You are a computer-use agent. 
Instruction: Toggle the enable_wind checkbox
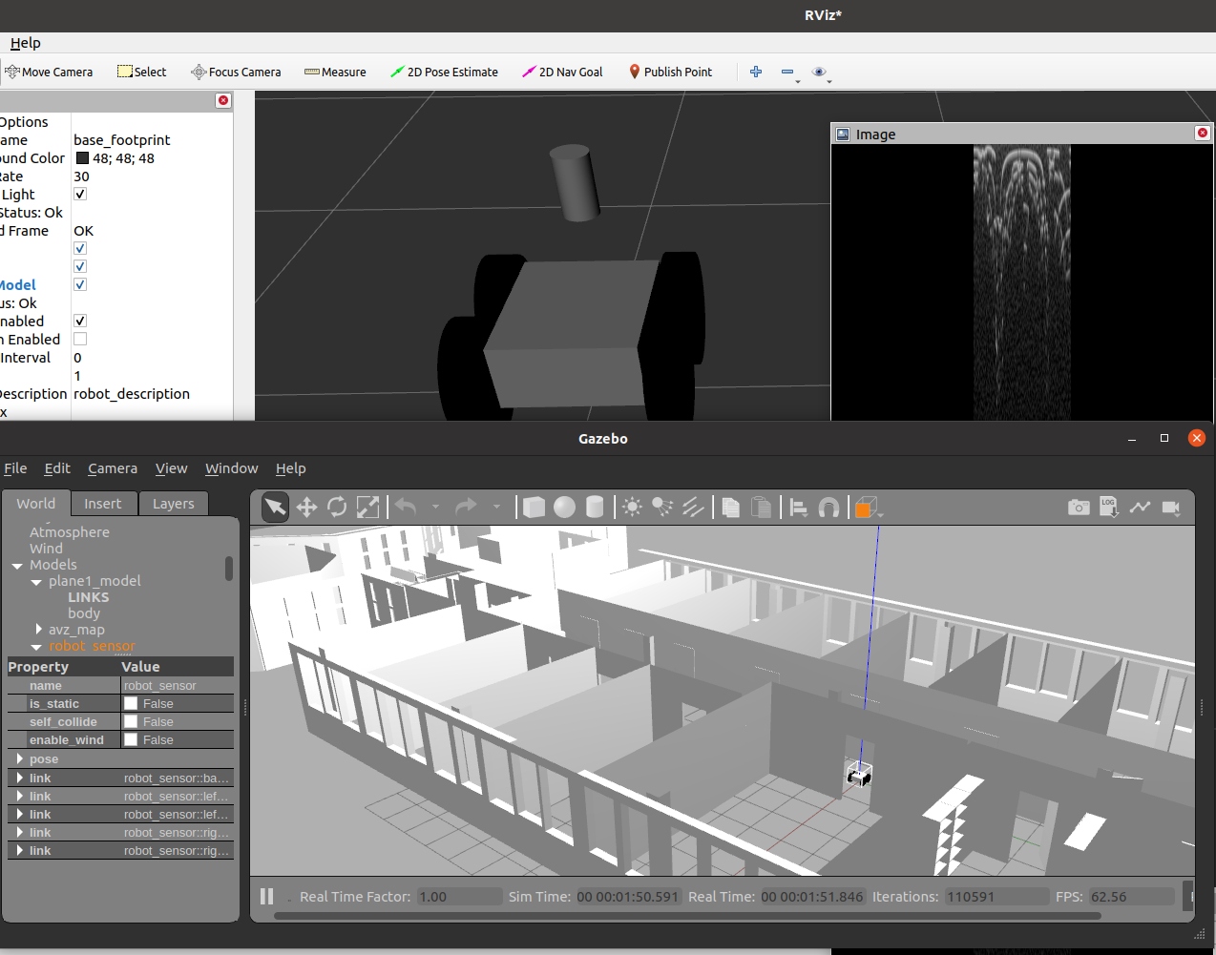pos(131,739)
